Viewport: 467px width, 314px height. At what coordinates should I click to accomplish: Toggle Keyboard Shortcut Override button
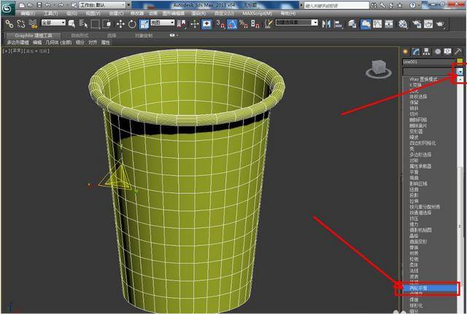207,24
